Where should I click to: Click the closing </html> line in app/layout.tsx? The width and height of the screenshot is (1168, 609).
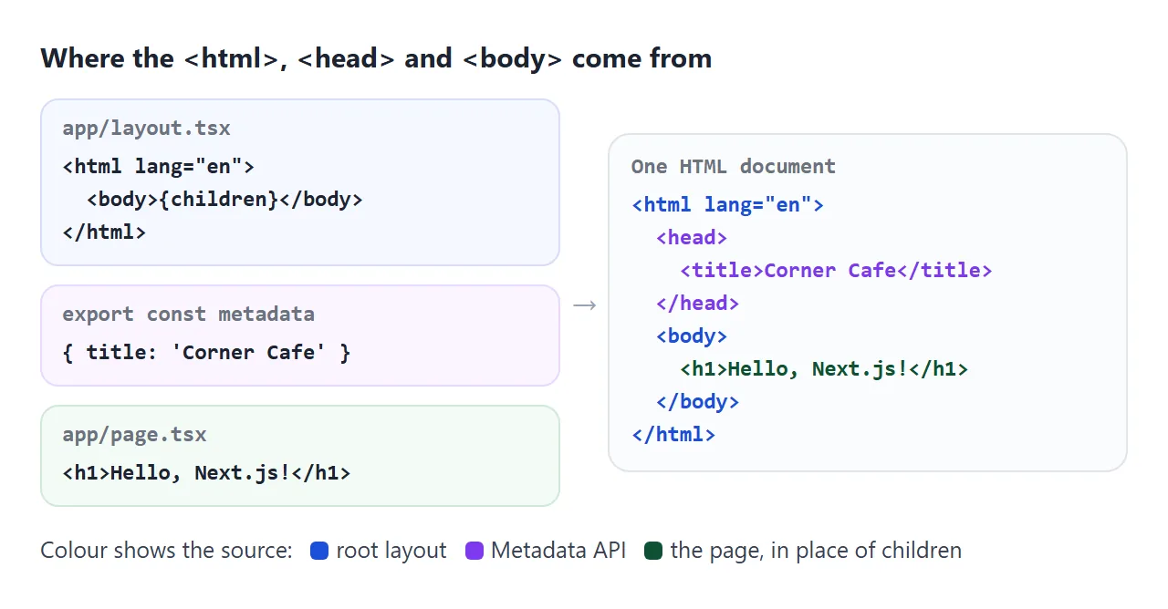pos(104,232)
